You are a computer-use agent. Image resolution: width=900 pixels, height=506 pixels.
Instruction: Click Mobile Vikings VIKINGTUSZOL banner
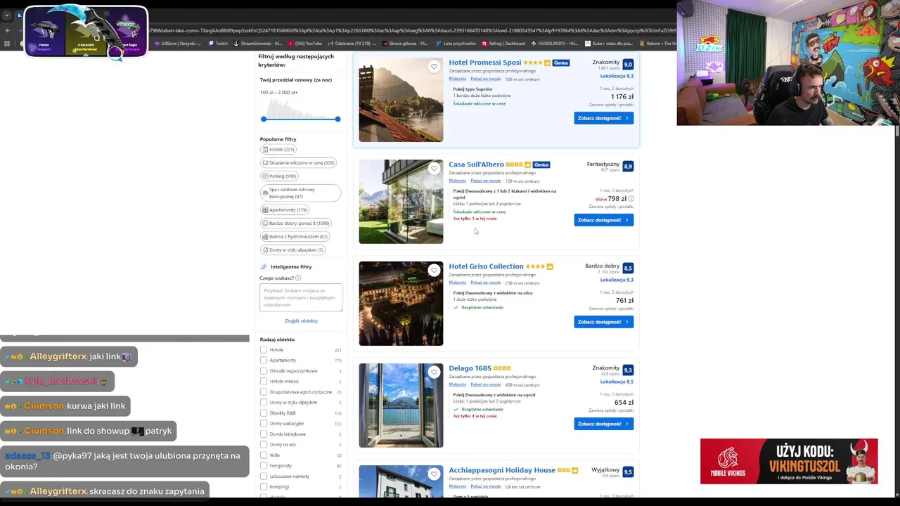[789, 461]
